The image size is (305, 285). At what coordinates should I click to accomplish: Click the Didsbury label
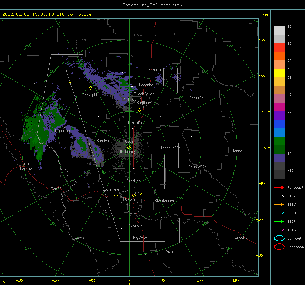128,152
